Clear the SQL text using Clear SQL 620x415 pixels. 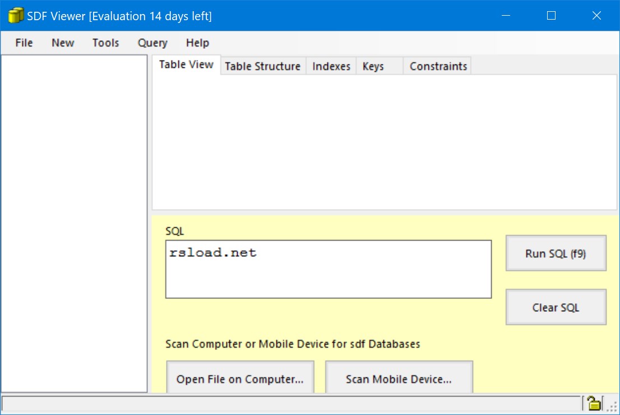point(556,307)
